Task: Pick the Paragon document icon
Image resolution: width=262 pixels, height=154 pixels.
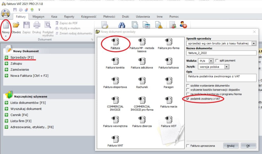Action: point(168,81)
